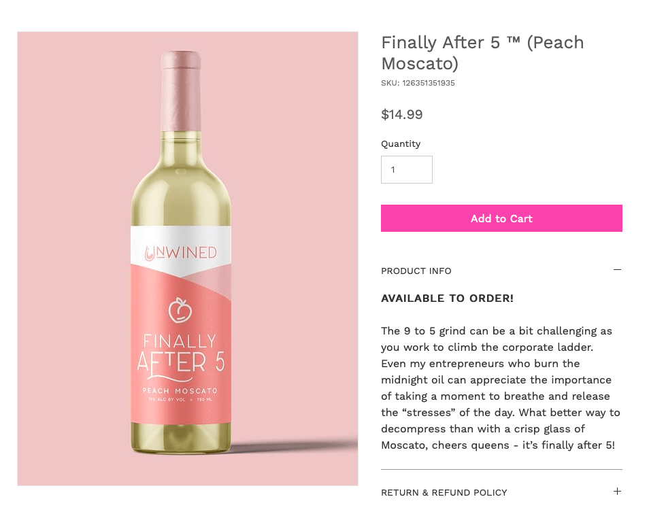Click Finally After 5 text on label
The width and height of the screenshot is (666, 514).
(180, 356)
